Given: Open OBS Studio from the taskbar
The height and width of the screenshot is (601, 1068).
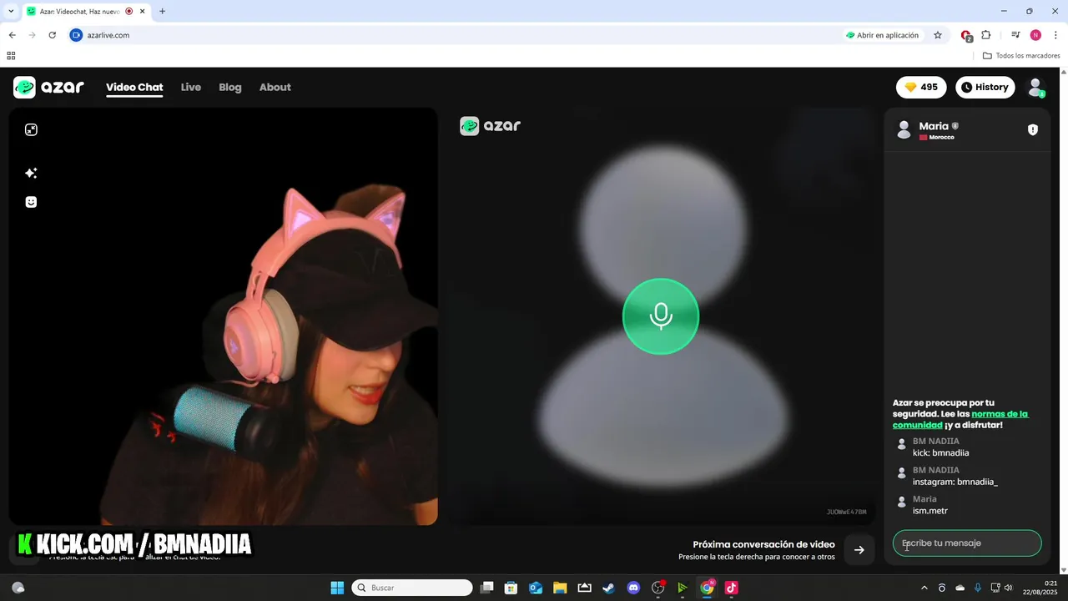Looking at the screenshot, I should click(658, 588).
